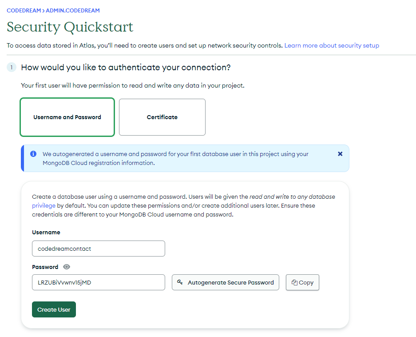416x337 pixels.
Task: Click into the Password input field
Action: [x=99, y=282]
